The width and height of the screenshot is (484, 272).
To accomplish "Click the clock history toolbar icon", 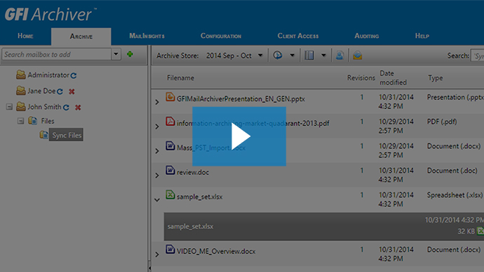I will pyautogui.click(x=278, y=55).
